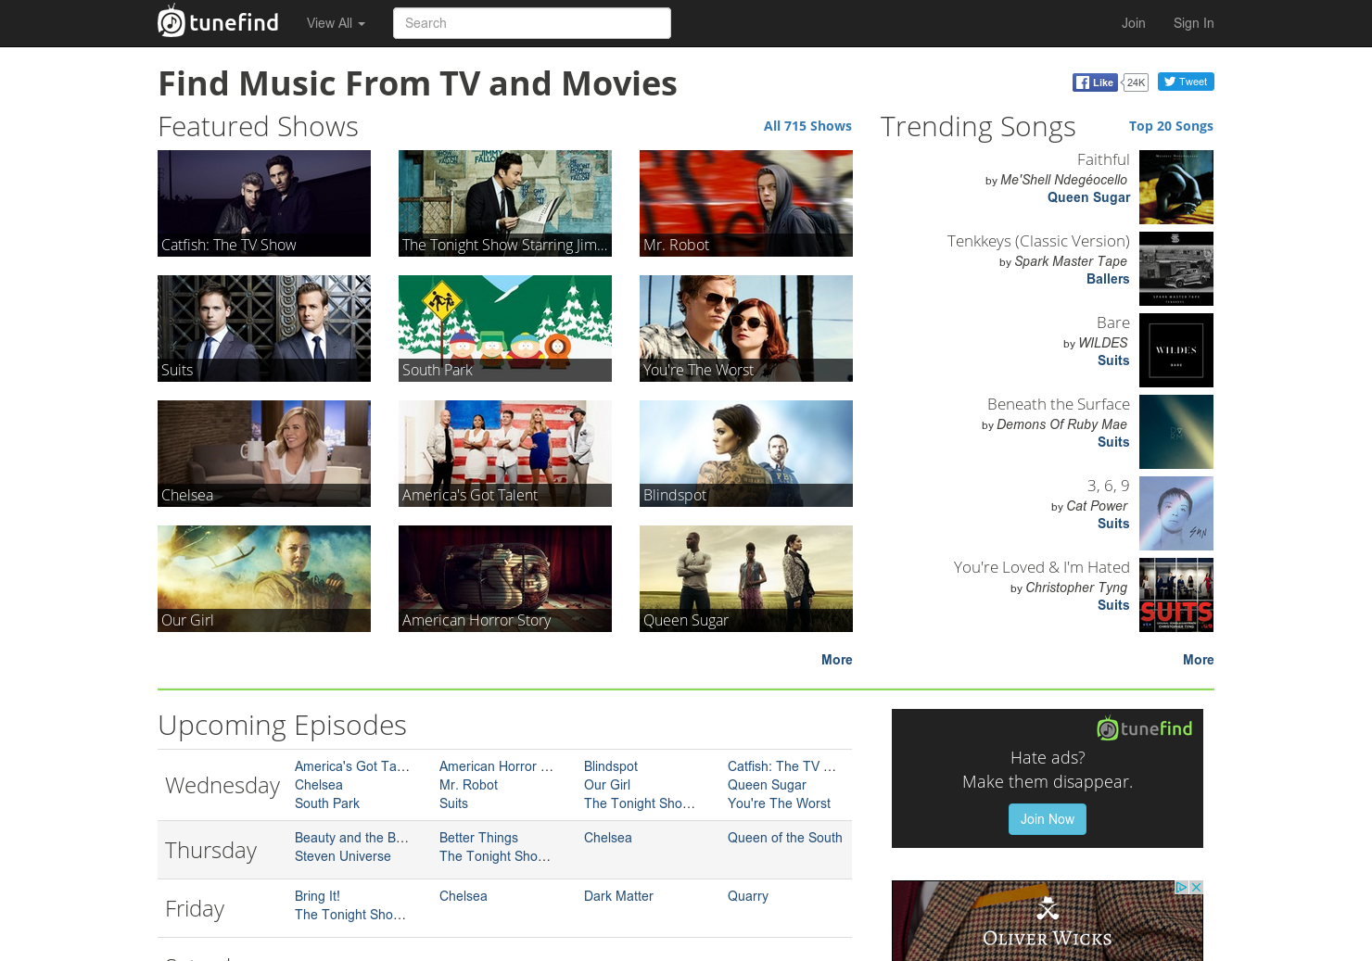1372x961 pixels.
Task: Click More under Featured Shows
Action: [x=836, y=660]
